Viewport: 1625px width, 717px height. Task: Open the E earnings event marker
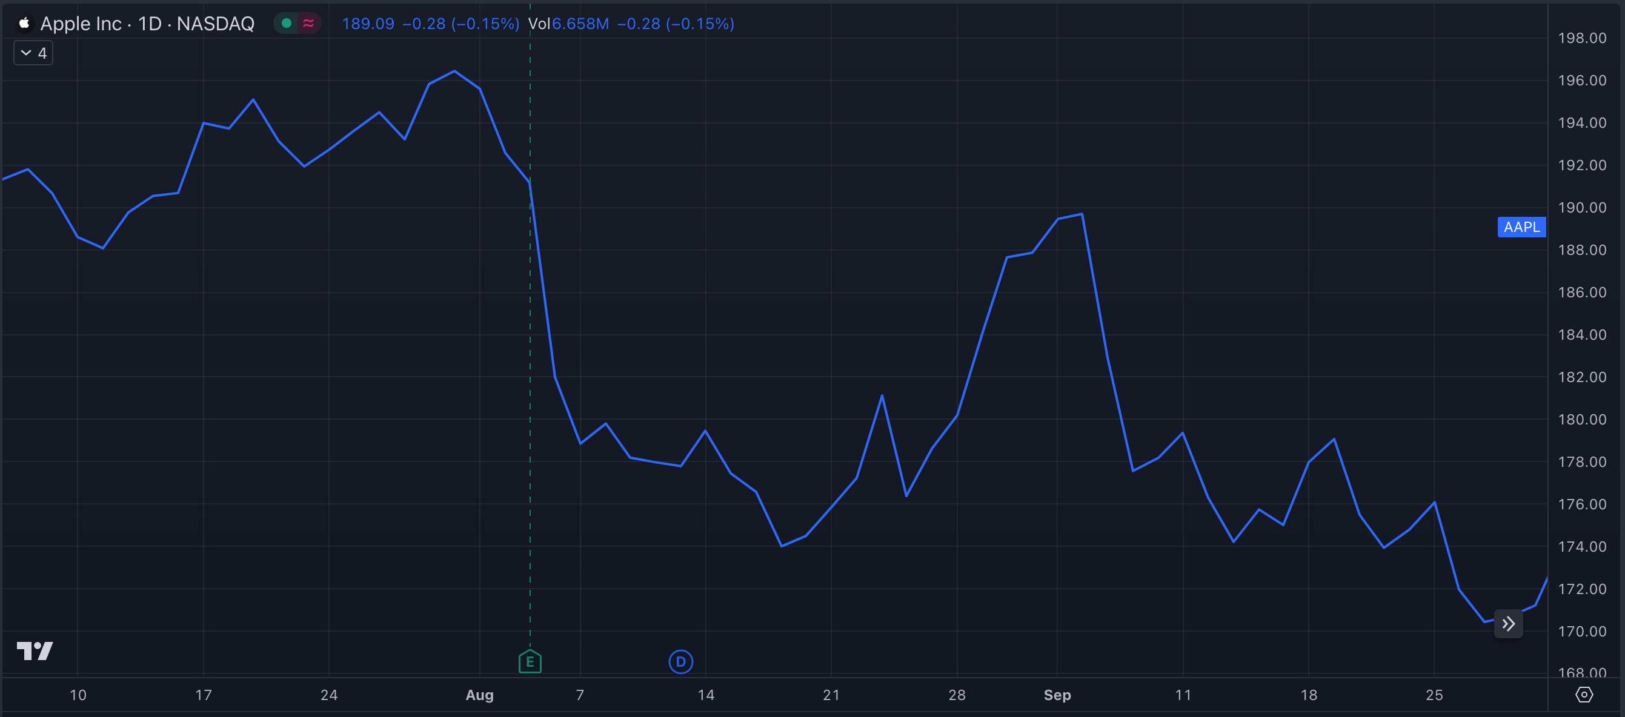[x=530, y=661]
